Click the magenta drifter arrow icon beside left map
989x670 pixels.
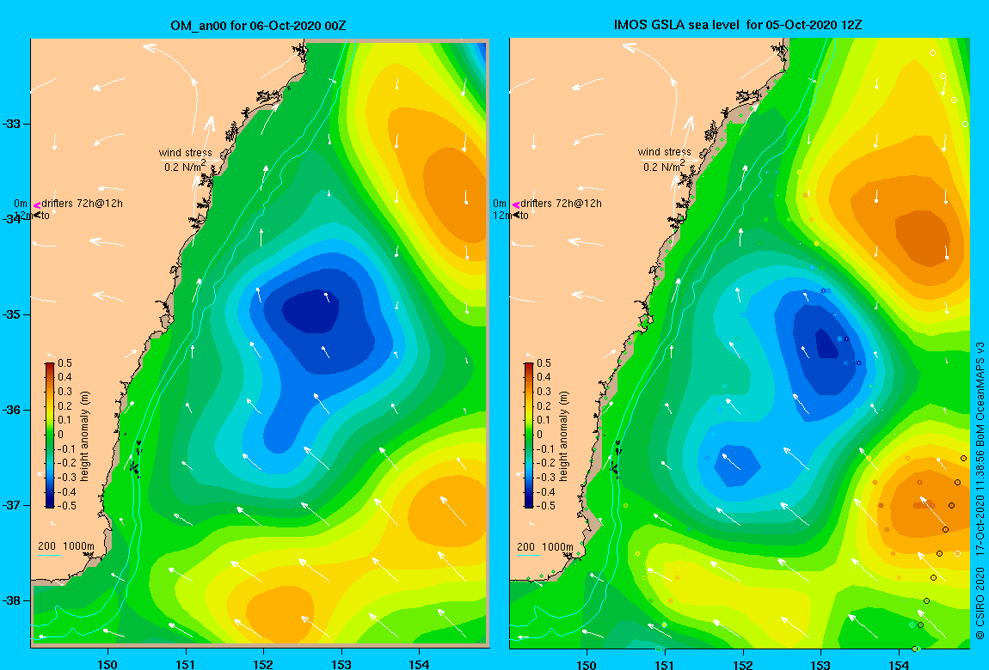point(37,204)
